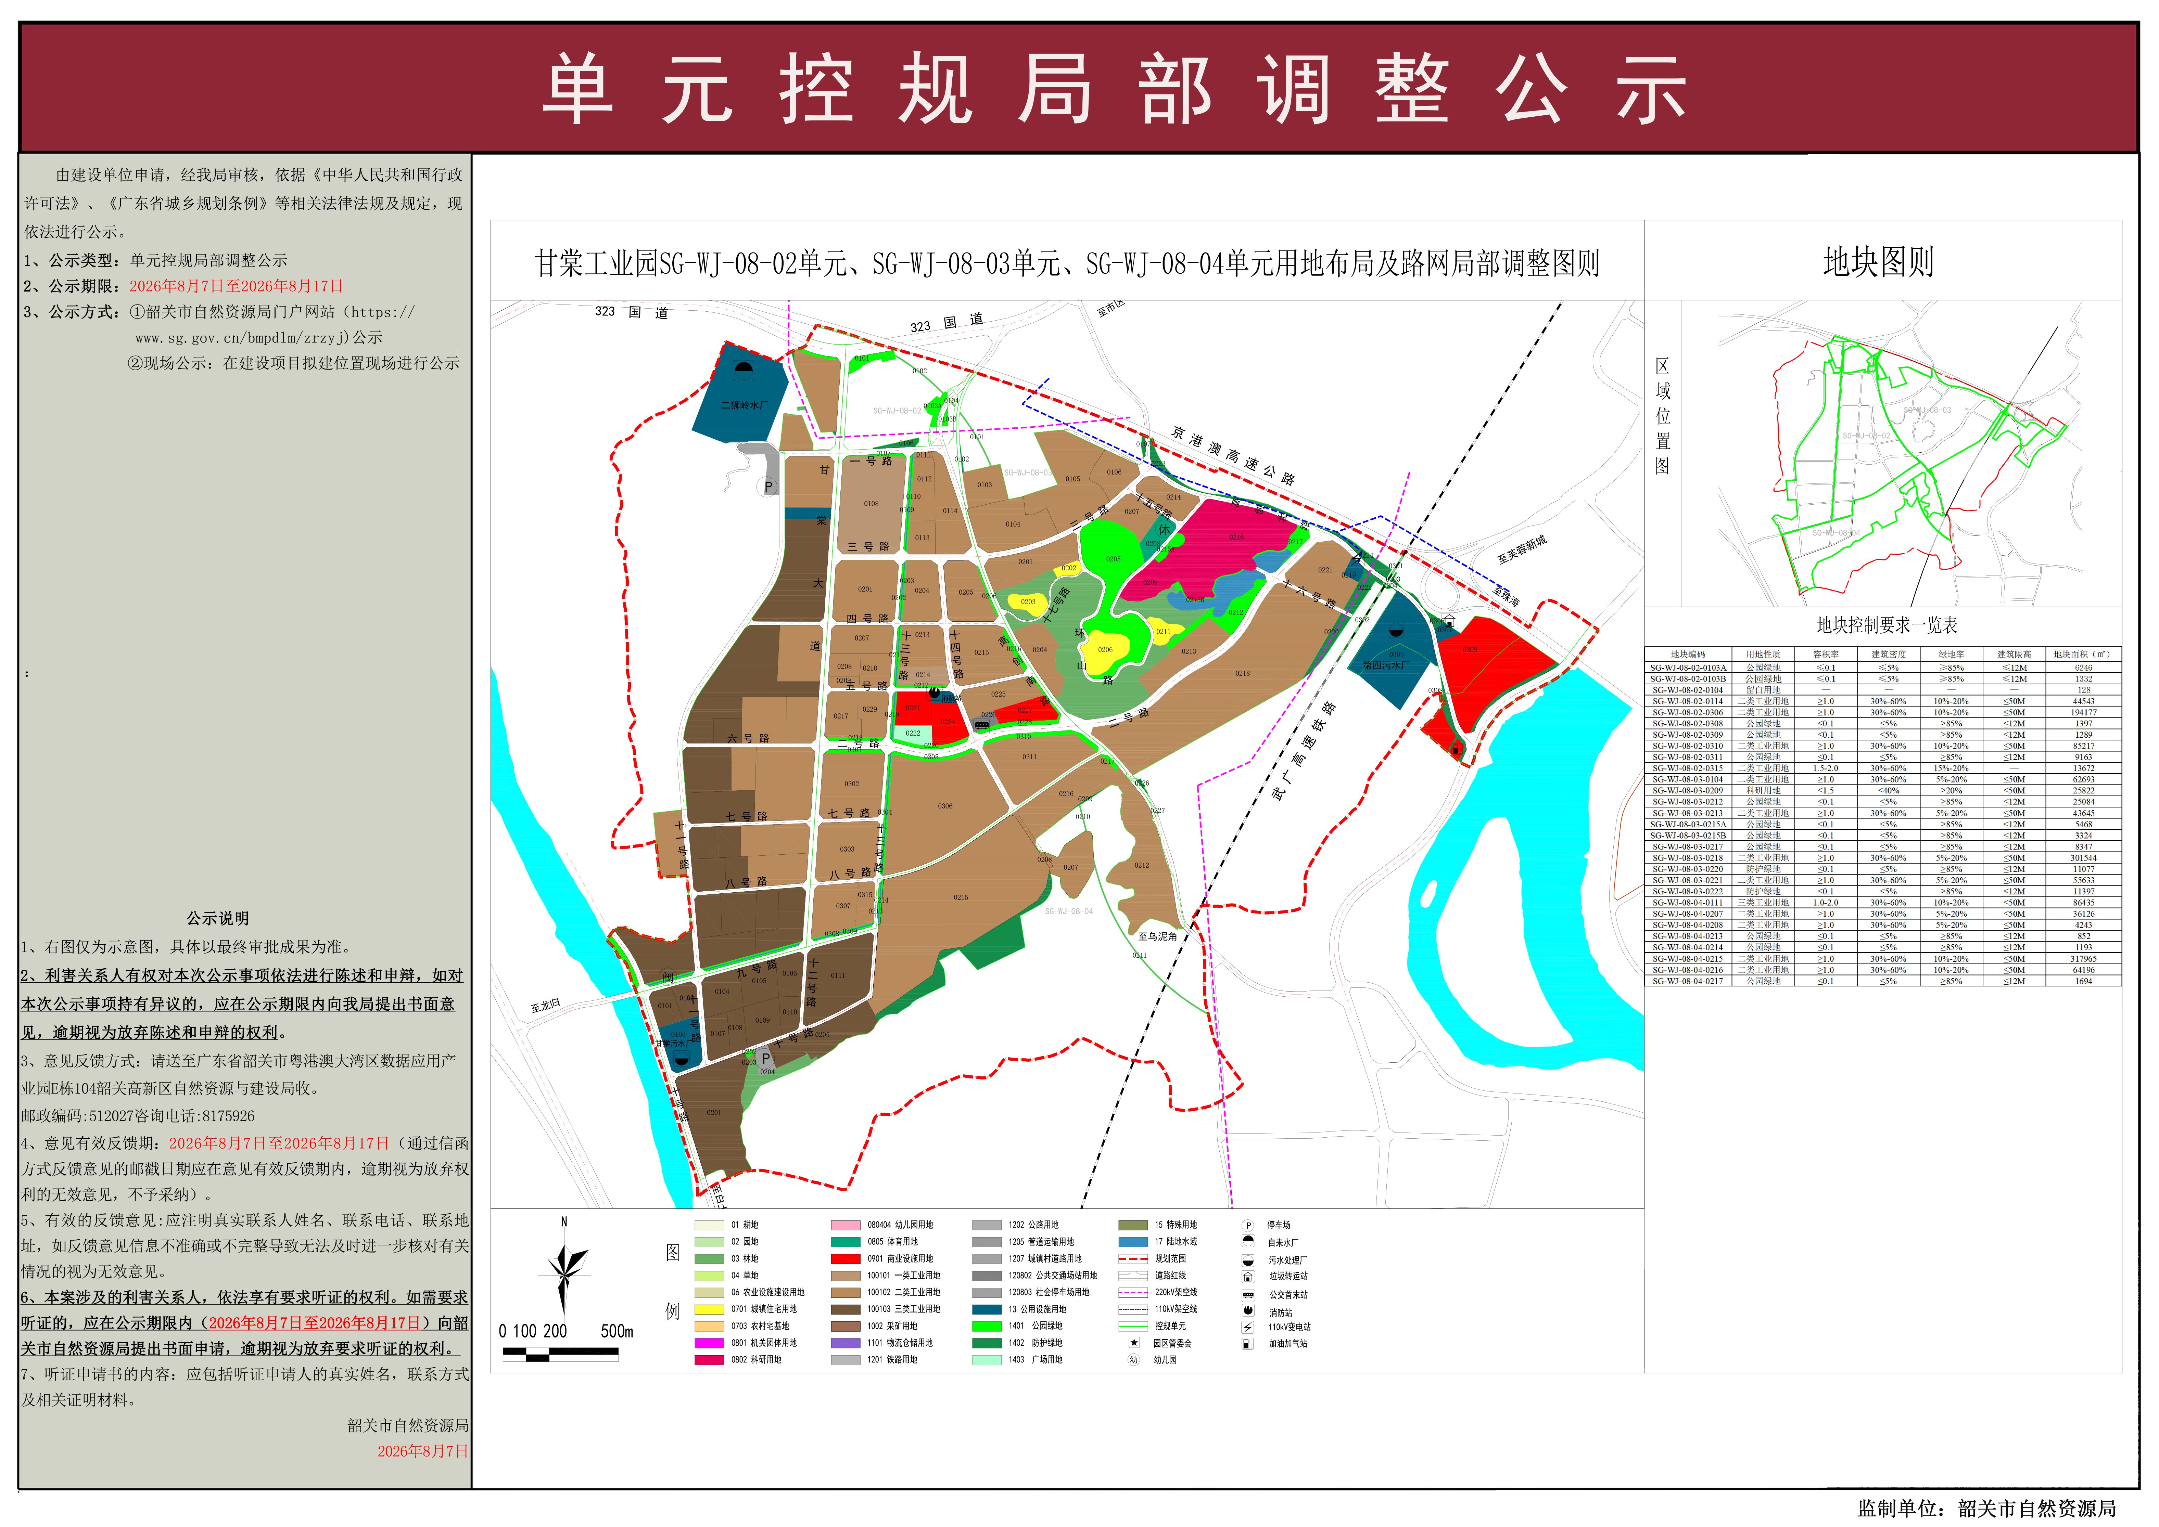Click the 17 陆地水域 blue swatch

pos(1134,1242)
